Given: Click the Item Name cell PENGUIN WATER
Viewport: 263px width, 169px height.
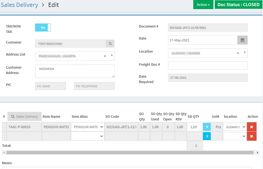Looking at the screenshot, I should point(56,127).
